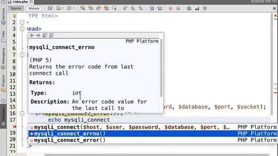
Task: Open the Back history dropdown arrow
Action: coord(63,8)
